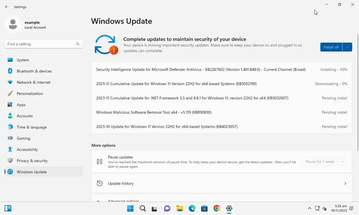Click the update status sync icon
Viewport: 359px width, 215px height.
106,45
